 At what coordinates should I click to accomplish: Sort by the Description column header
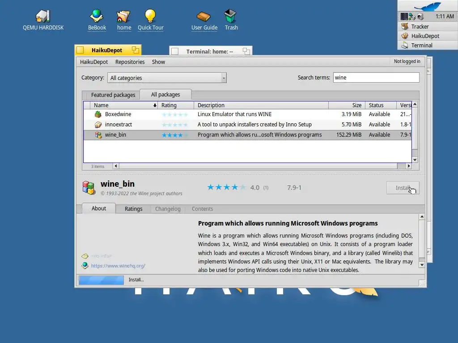pyautogui.click(x=261, y=105)
